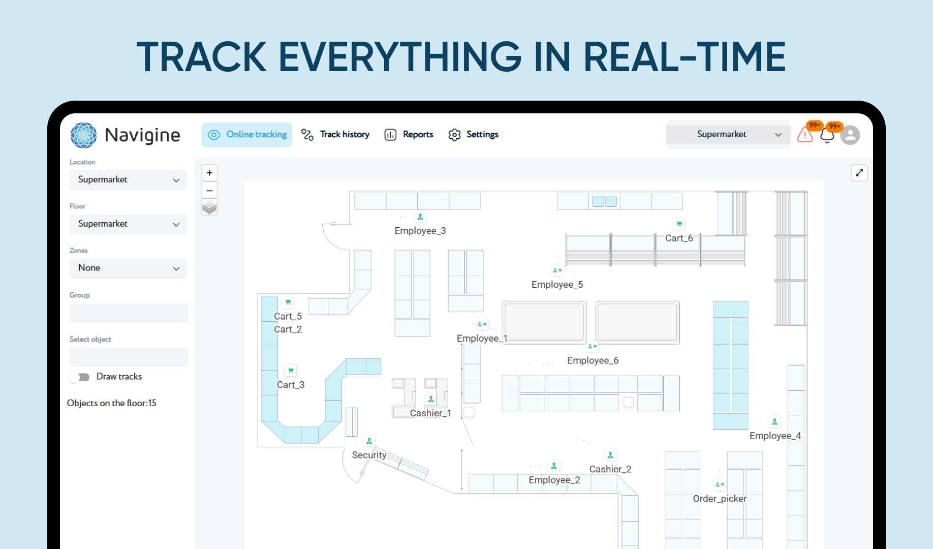The image size is (933, 549).
Task: Open the Zones dropdown set to None
Action: (128, 268)
